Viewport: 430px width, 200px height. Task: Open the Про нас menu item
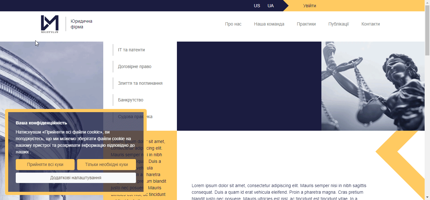233,24
